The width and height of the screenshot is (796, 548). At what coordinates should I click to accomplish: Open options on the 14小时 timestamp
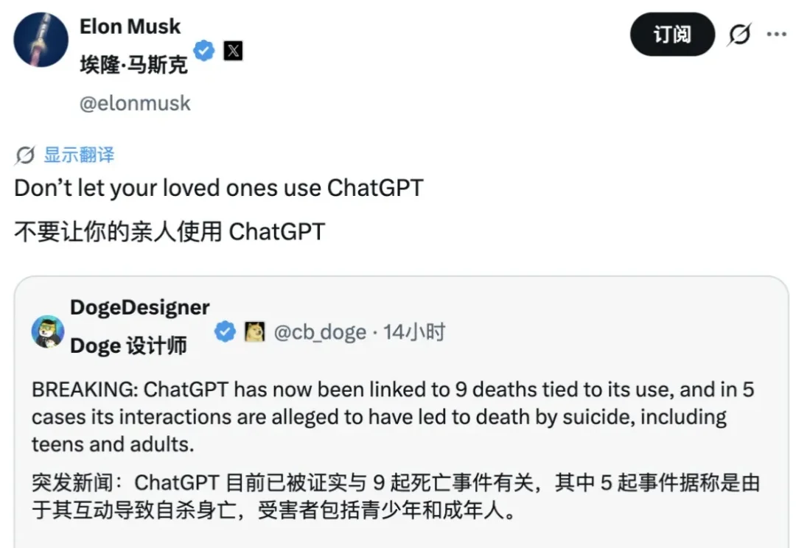click(x=414, y=332)
